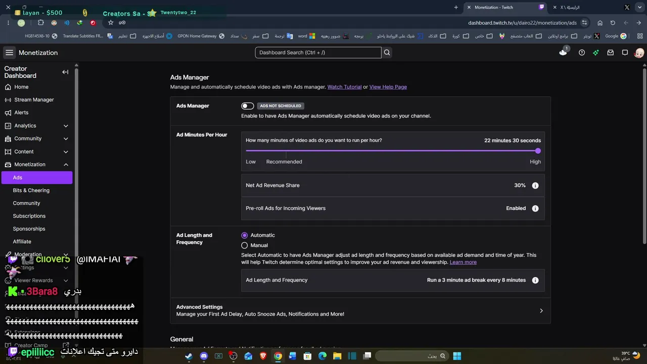Click the Home house icon in sidebar
The height and width of the screenshot is (364, 647).
click(x=8, y=87)
